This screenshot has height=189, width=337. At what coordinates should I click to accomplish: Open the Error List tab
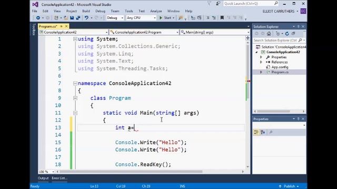pos(60,178)
